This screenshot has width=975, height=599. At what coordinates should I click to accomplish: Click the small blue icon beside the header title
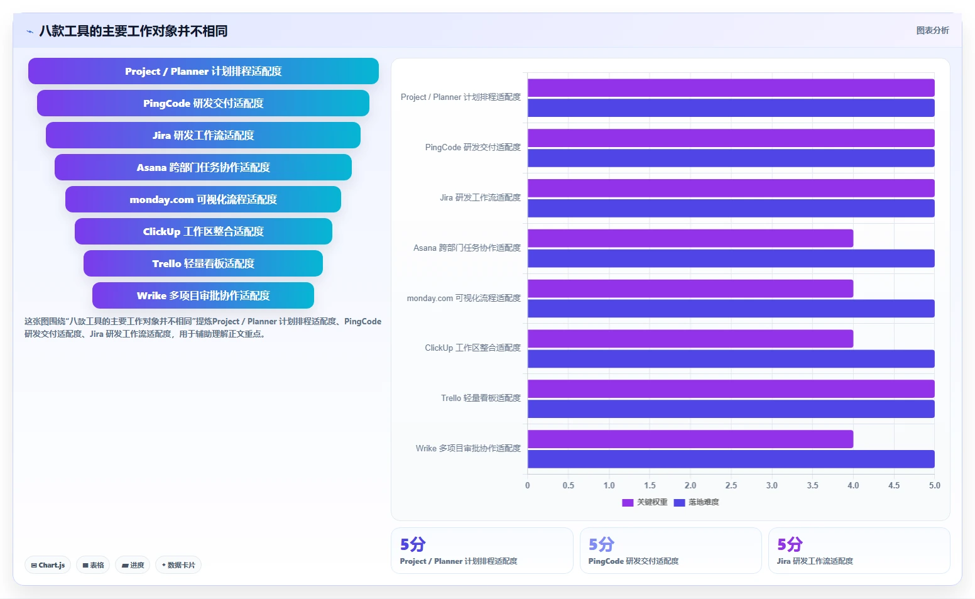point(30,31)
